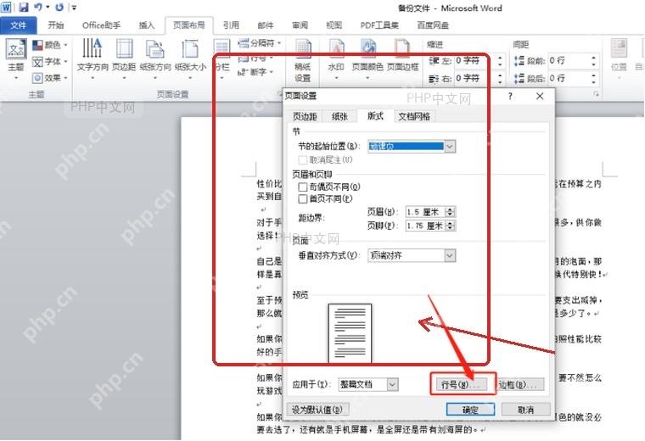The height and width of the screenshot is (441, 645).
Task: Open the Word application icon menu
Action: click(x=6, y=7)
